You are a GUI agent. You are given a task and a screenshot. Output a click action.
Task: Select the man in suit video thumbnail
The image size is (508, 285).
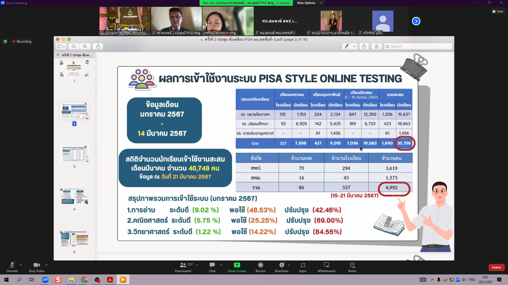coord(176,21)
